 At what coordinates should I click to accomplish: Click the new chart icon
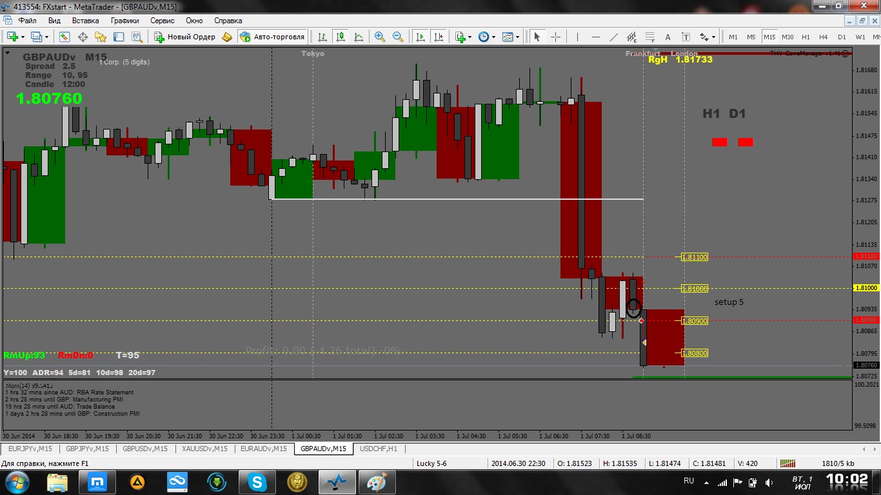pyautogui.click(x=12, y=37)
